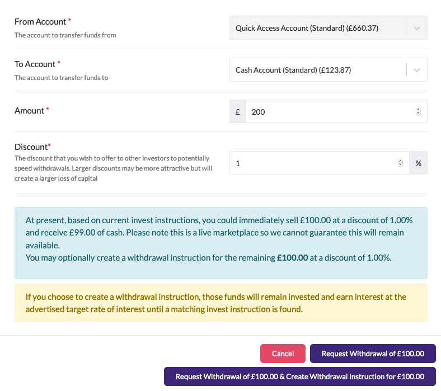Viewport: 441px width, 391px height.
Task: Open the To Account dropdown showing Cash Account
Action: (317, 70)
